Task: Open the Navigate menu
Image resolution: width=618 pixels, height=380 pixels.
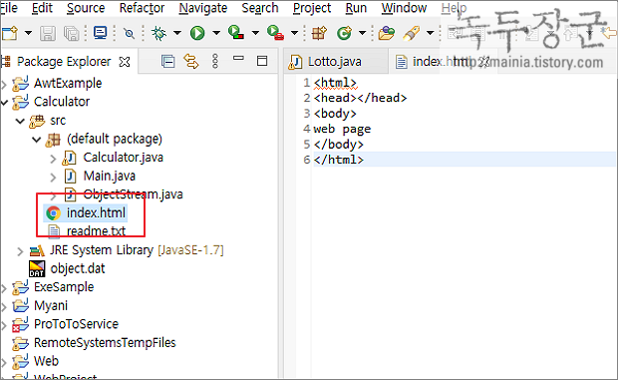Action: click(203, 8)
